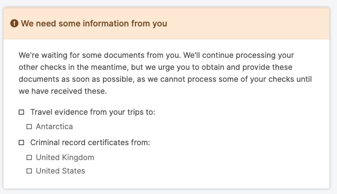Check the United States checkbox
Image resolution: width=337 pixels, height=194 pixels.
click(x=29, y=171)
